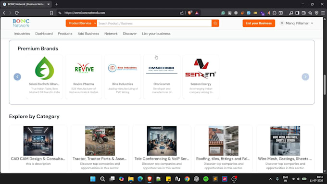Open Revive Pharma brand card
Image resolution: width=327 pixels, height=184 pixels.
tap(83, 76)
